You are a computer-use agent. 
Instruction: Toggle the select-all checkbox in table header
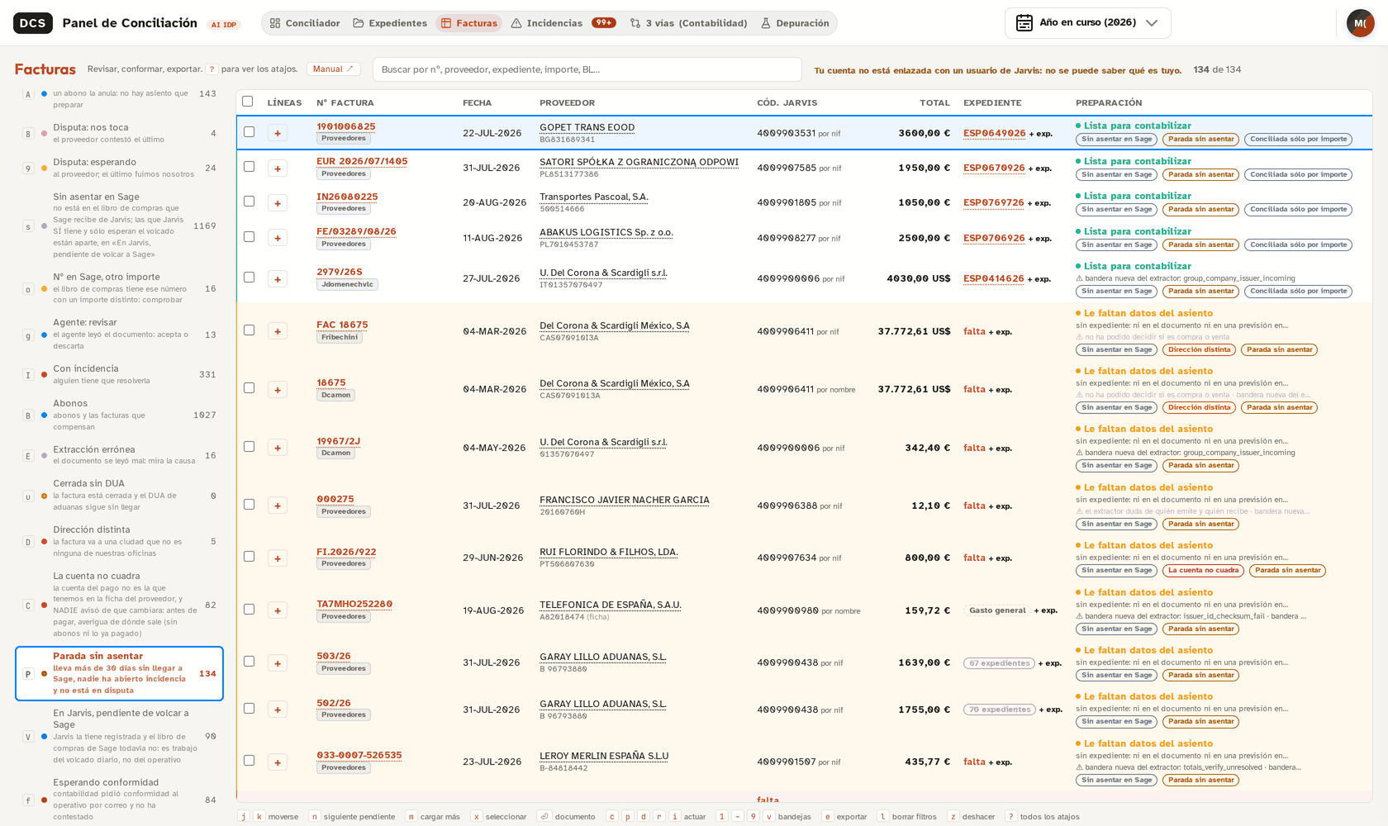(247, 102)
